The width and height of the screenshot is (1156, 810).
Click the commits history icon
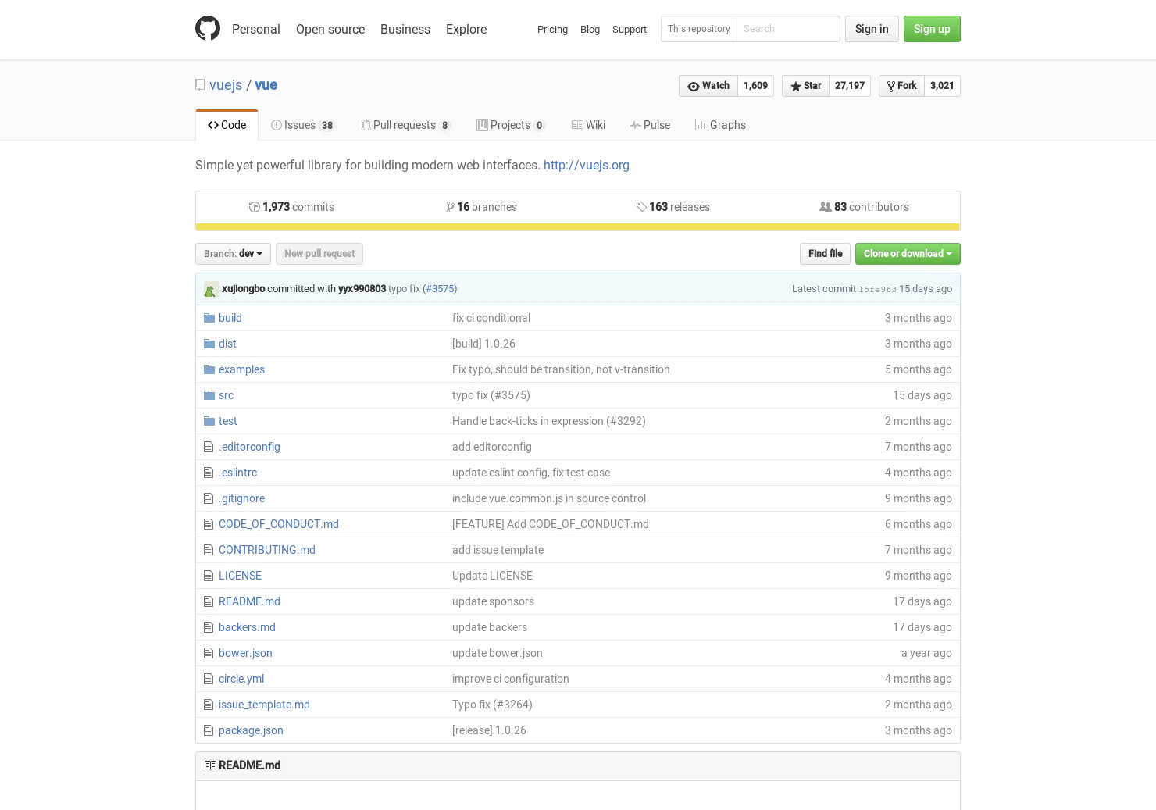click(x=255, y=207)
